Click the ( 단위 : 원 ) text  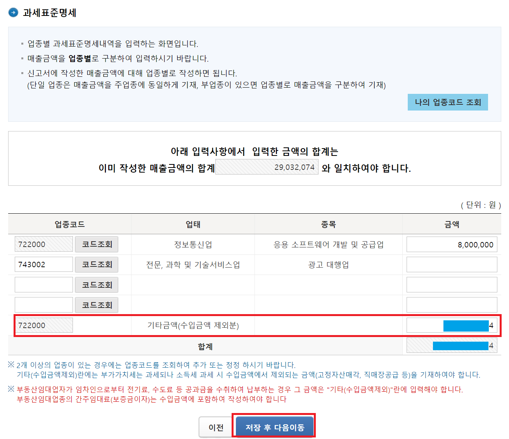point(481,205)
